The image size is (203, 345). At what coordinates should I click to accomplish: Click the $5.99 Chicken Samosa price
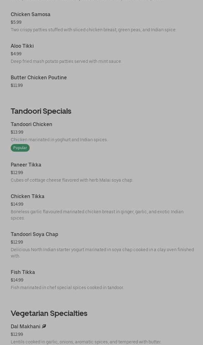[x=16, y=22]
